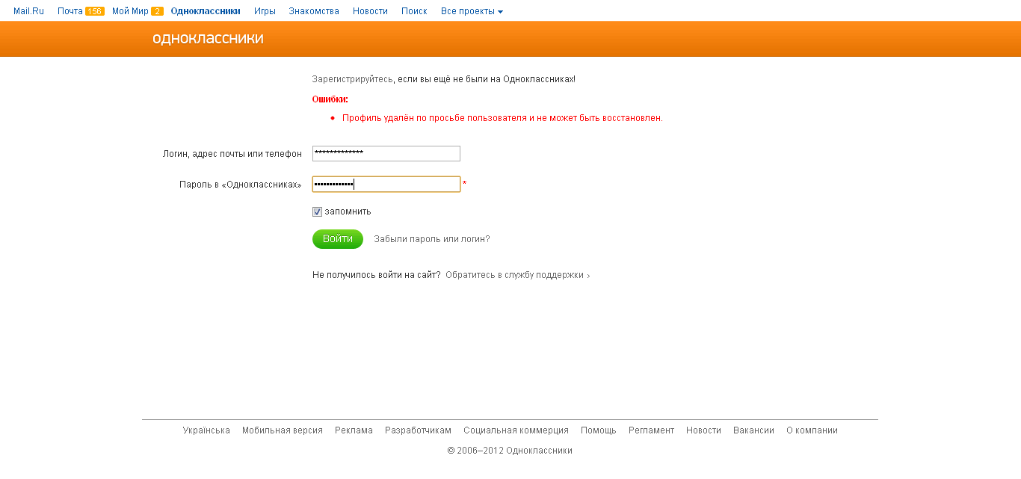Screen dimensions: 1021x479
Task: Open the Игры tab in top bar
Action: pos(265,11)
